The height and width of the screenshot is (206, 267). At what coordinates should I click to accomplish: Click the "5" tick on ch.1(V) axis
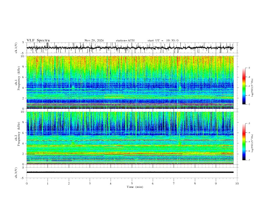[23, 43]
